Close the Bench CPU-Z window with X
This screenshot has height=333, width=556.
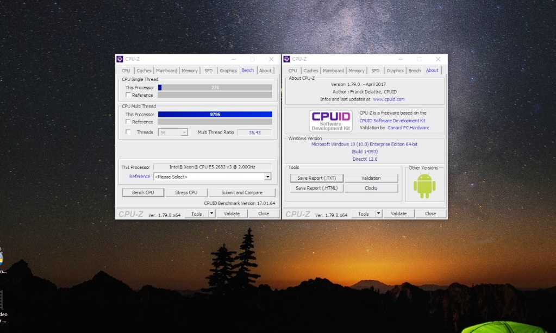[271, 59]
